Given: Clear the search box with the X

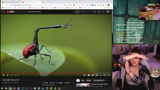Looking at the screenshot, I should click(x=73, y=12).
